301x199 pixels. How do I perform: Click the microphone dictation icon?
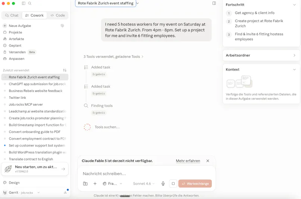163,184
